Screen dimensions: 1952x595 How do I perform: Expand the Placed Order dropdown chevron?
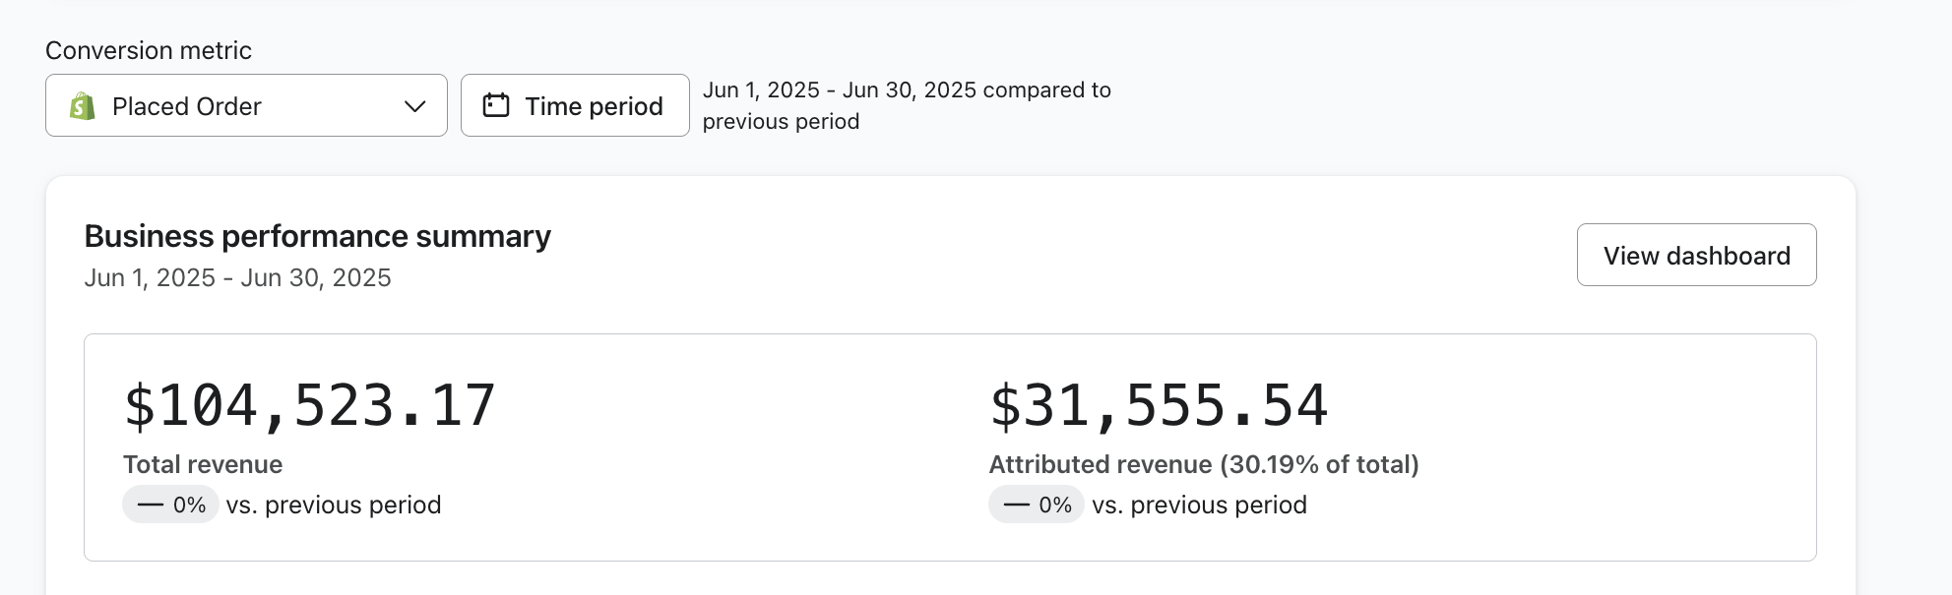pos(415,106)
